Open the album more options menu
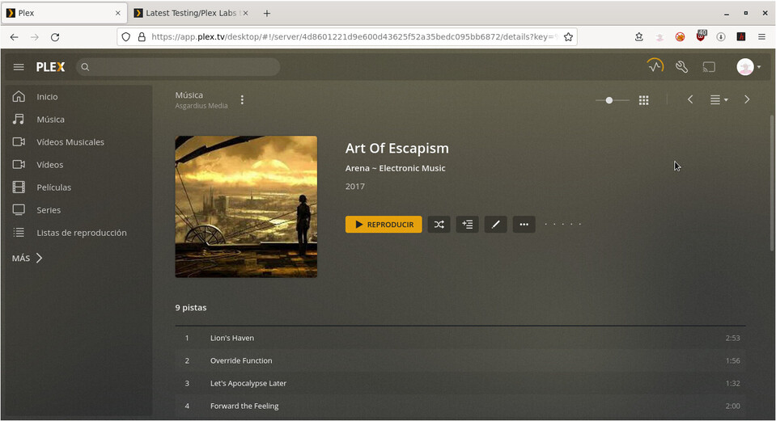This screenshot has width=776, height=421. (524, 225)
